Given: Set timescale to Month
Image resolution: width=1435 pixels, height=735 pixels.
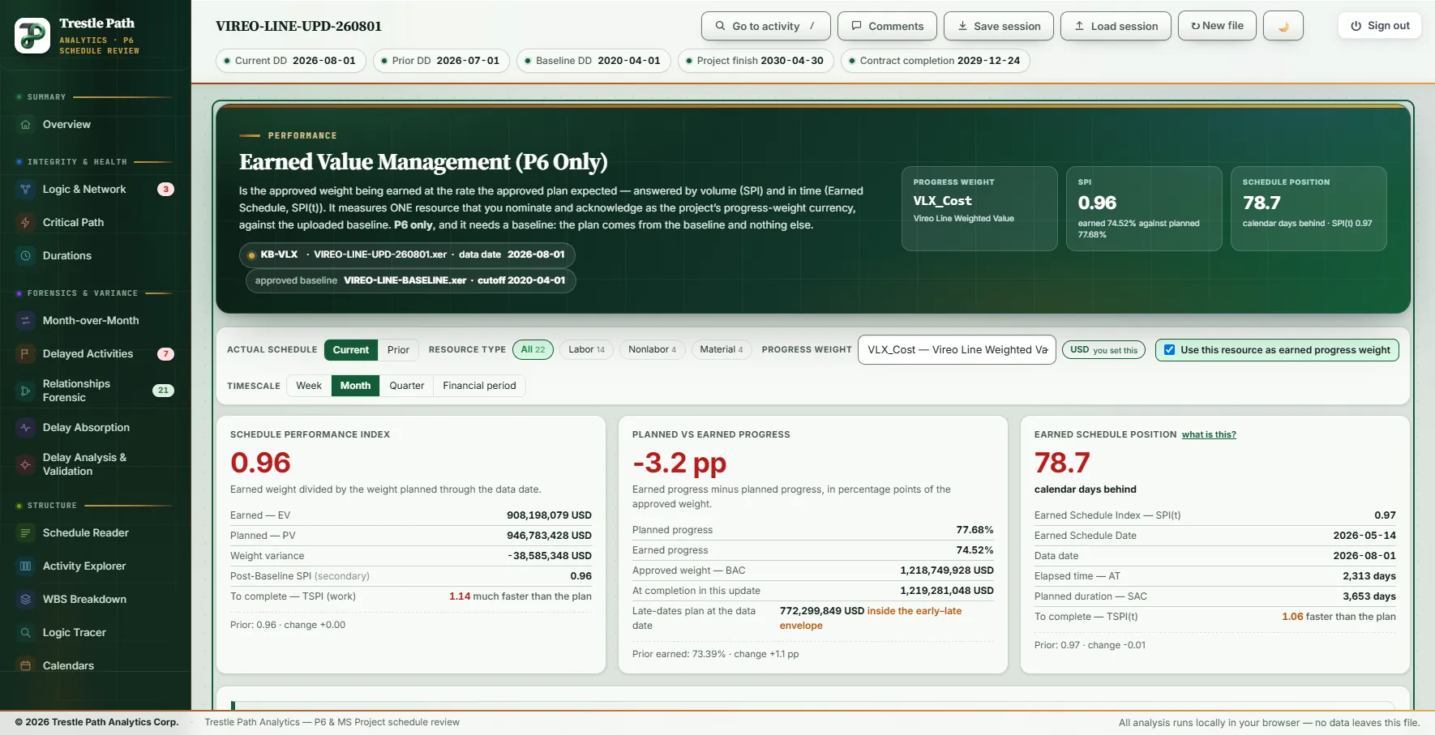Looking at the screenshot, I should pyautogui.click(x=355, y=386).
